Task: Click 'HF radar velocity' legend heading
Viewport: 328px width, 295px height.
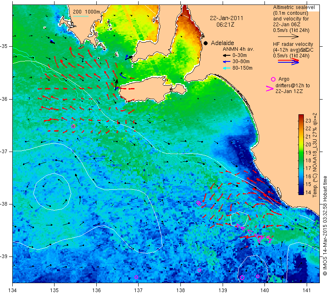Action: click(293, 44)
